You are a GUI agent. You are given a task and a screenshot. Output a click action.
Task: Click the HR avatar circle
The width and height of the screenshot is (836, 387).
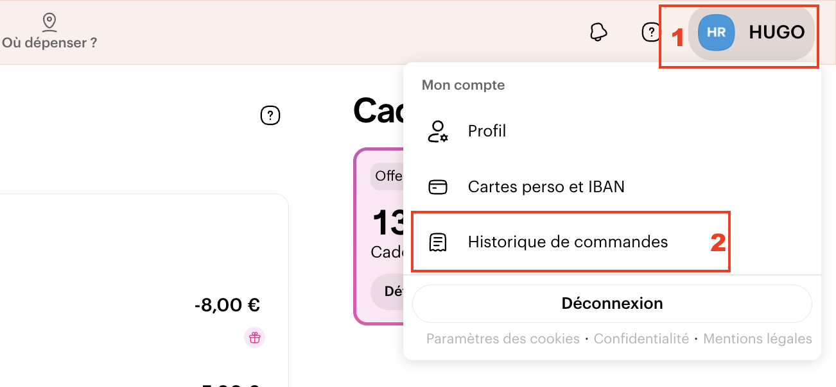[x=715, y=33]
